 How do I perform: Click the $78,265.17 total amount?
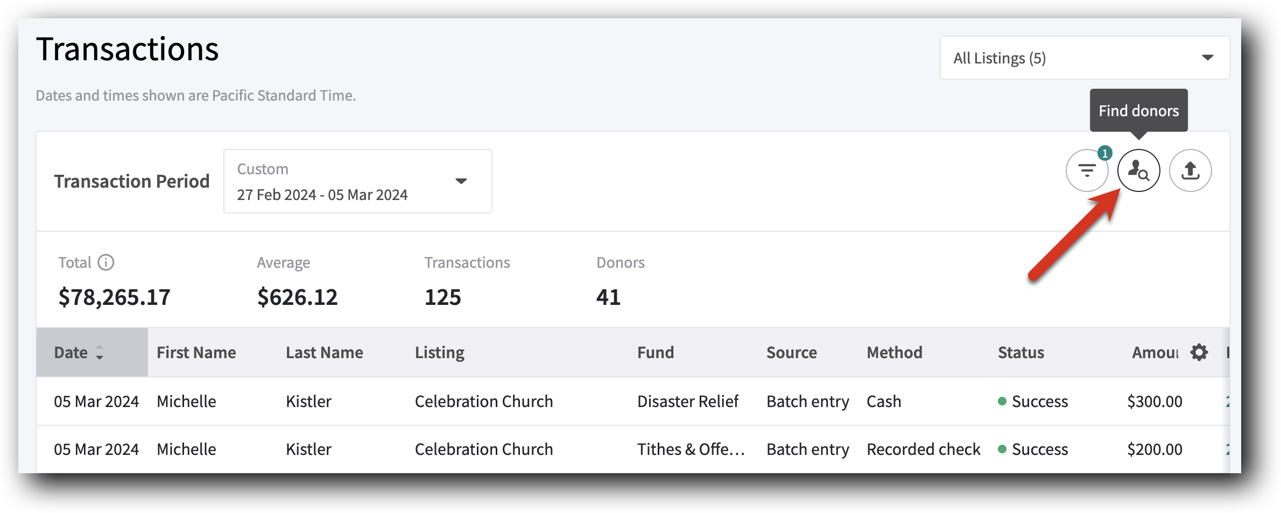pyautogui.click(x=114, y=296)
